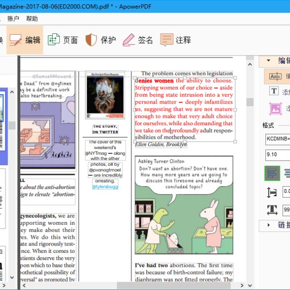The image size is (290, 290).
Task: Set left text alignment
Action: (272, 174)
